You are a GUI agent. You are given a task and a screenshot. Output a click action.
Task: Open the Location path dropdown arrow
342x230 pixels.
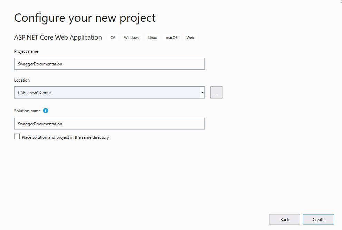point(202,93)
